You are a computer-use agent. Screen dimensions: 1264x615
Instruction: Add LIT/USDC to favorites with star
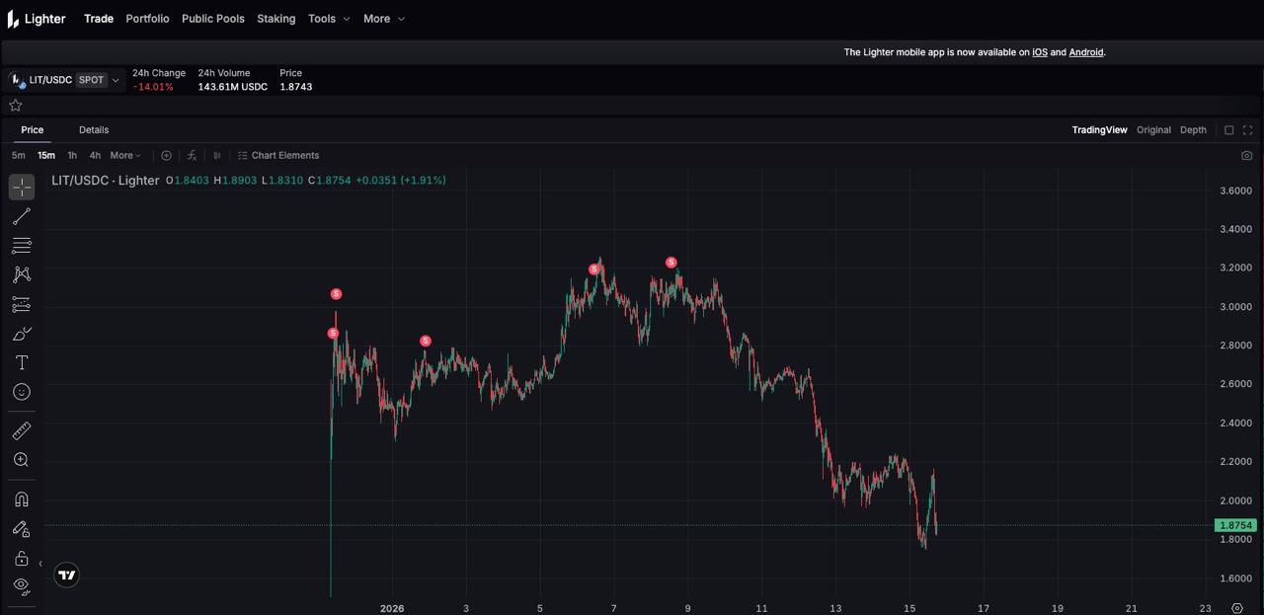pyautogui.click(x=16, y=106)
